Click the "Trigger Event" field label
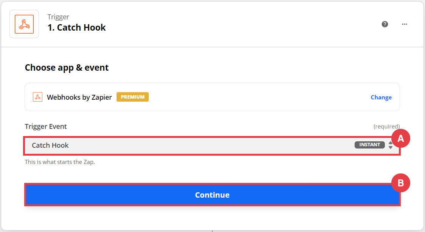The width and height of the screenshot is (425, 232). pos(46,126)
